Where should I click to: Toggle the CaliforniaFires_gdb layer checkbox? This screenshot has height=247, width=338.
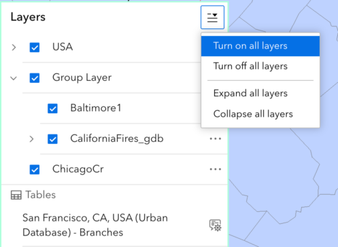[x=52, y=139]
